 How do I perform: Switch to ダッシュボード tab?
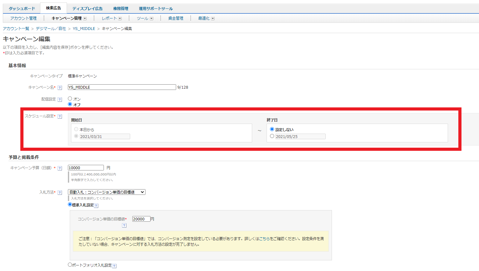[x=22, y=8]
